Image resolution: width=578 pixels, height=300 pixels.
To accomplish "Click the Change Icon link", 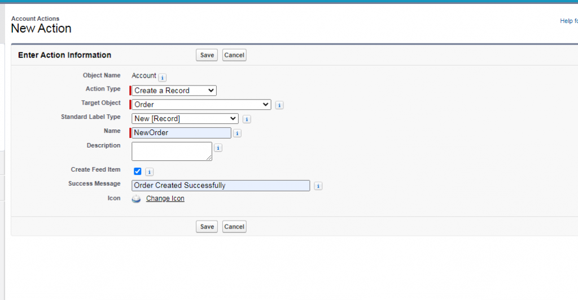I will tap(165, 199).
